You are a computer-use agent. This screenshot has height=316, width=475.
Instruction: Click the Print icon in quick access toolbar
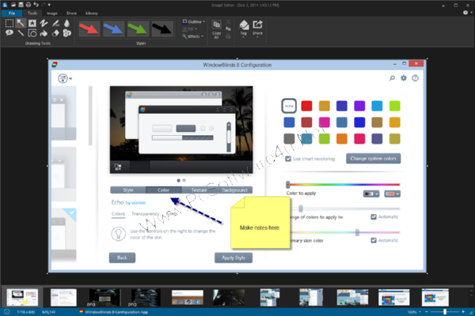[x=28, y=5]
